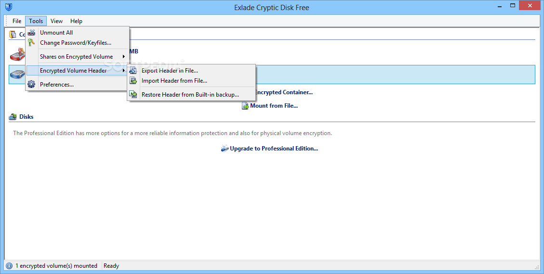544x274 pixels.
Task: Close the open Tools menu
Action: point(36,21)
